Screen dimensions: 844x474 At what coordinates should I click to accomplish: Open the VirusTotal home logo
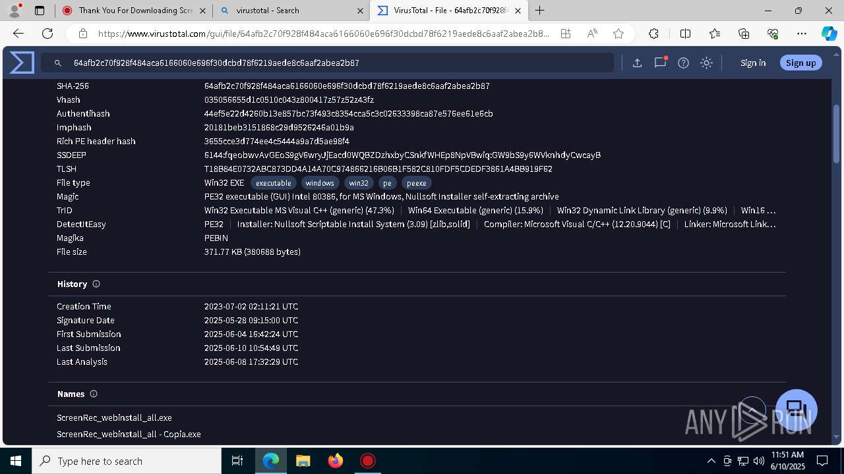point(22,63)
